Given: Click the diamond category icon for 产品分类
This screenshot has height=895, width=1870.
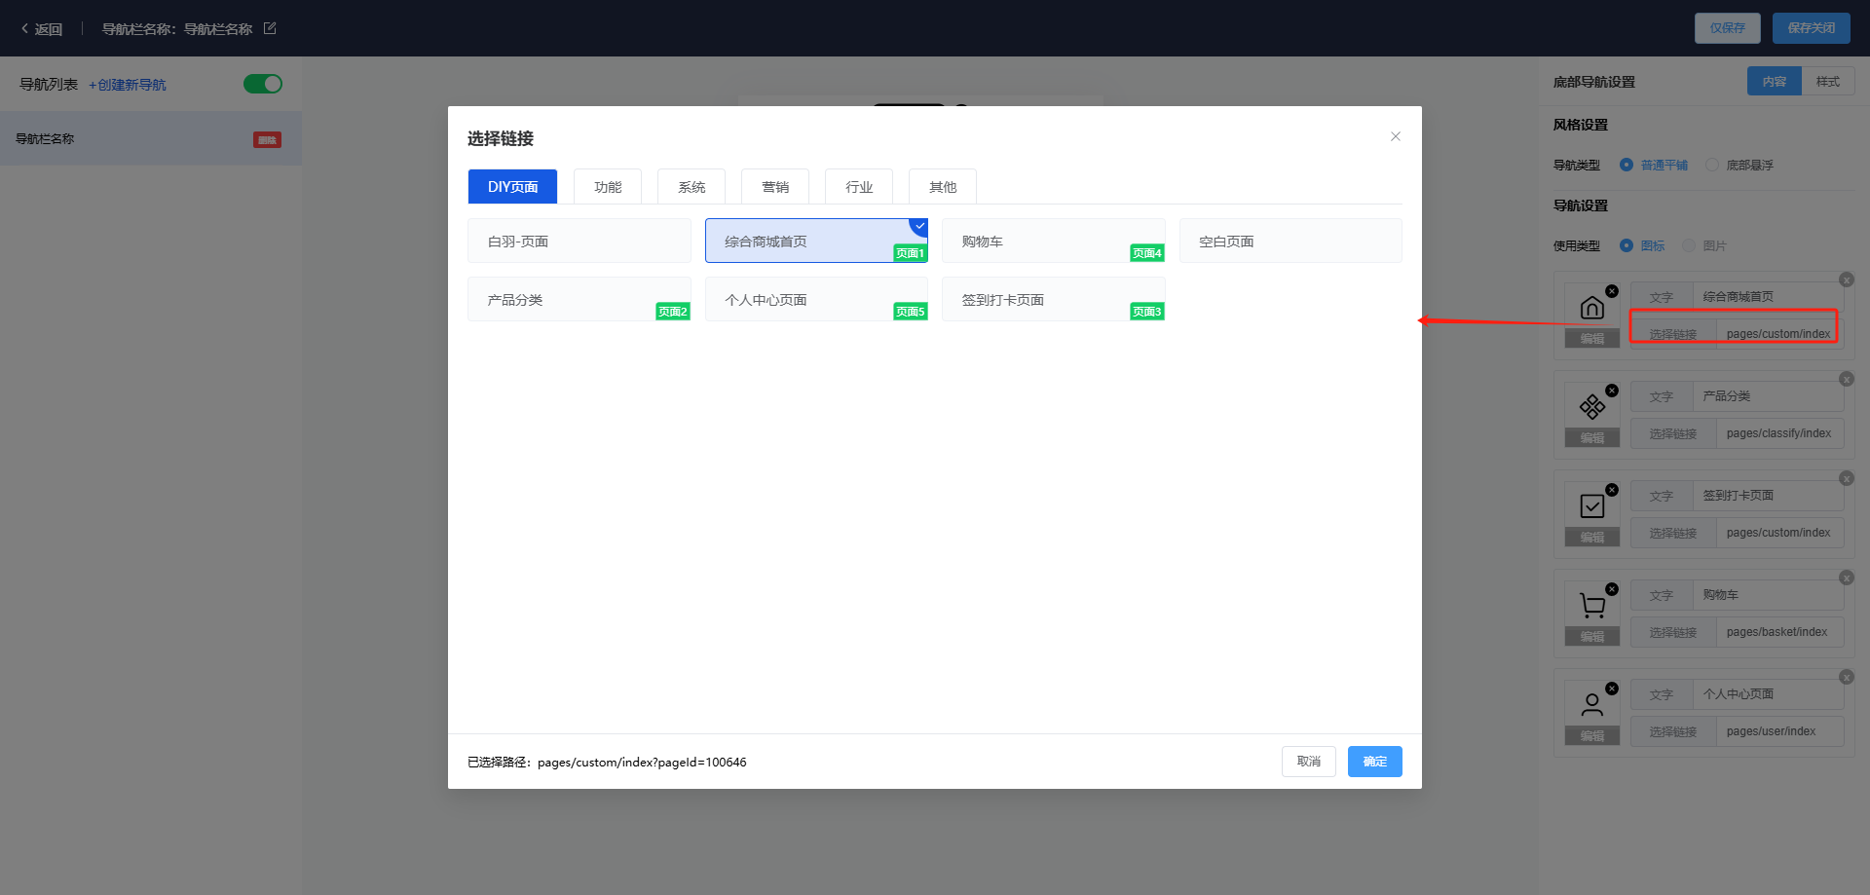Looking at the screenshot, I should coord(1591,406).
